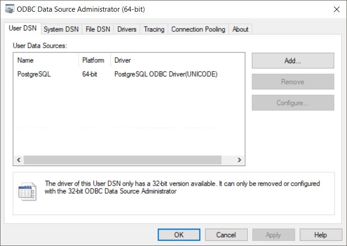Viewport: 347px width, 246px height.
Task: Click the Add... button
Action: 293,61
